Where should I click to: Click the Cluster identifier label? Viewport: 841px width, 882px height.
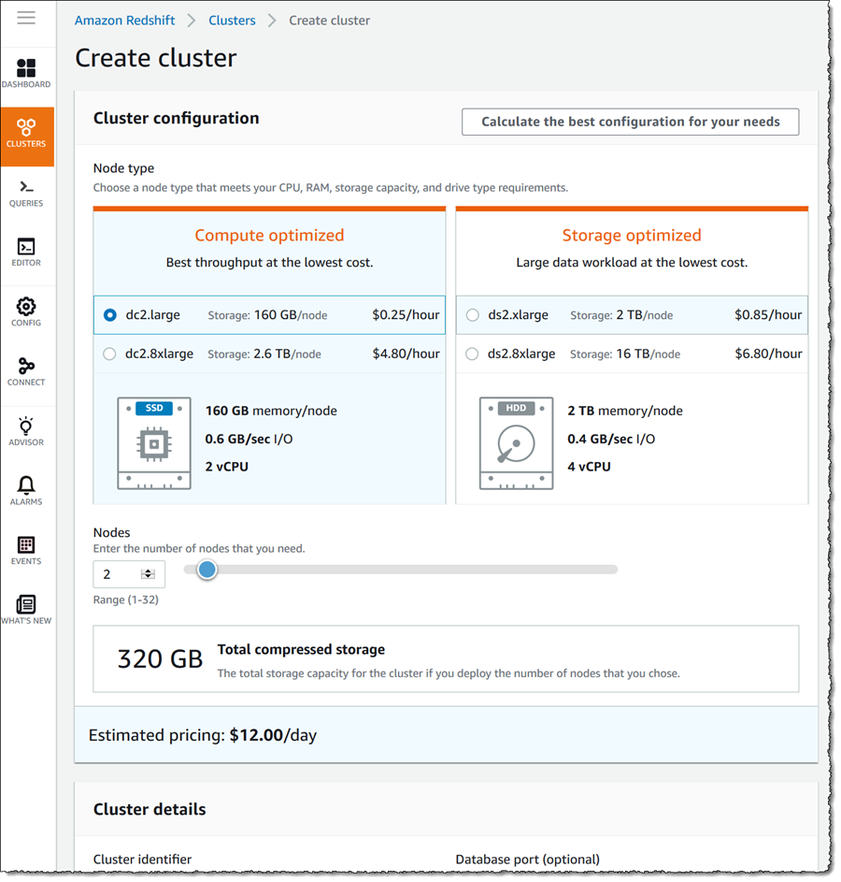143,860
